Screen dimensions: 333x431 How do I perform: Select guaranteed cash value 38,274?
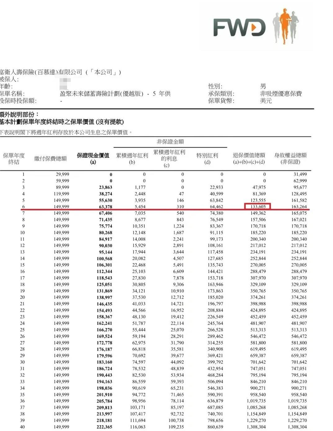click(x=106, y=194)
